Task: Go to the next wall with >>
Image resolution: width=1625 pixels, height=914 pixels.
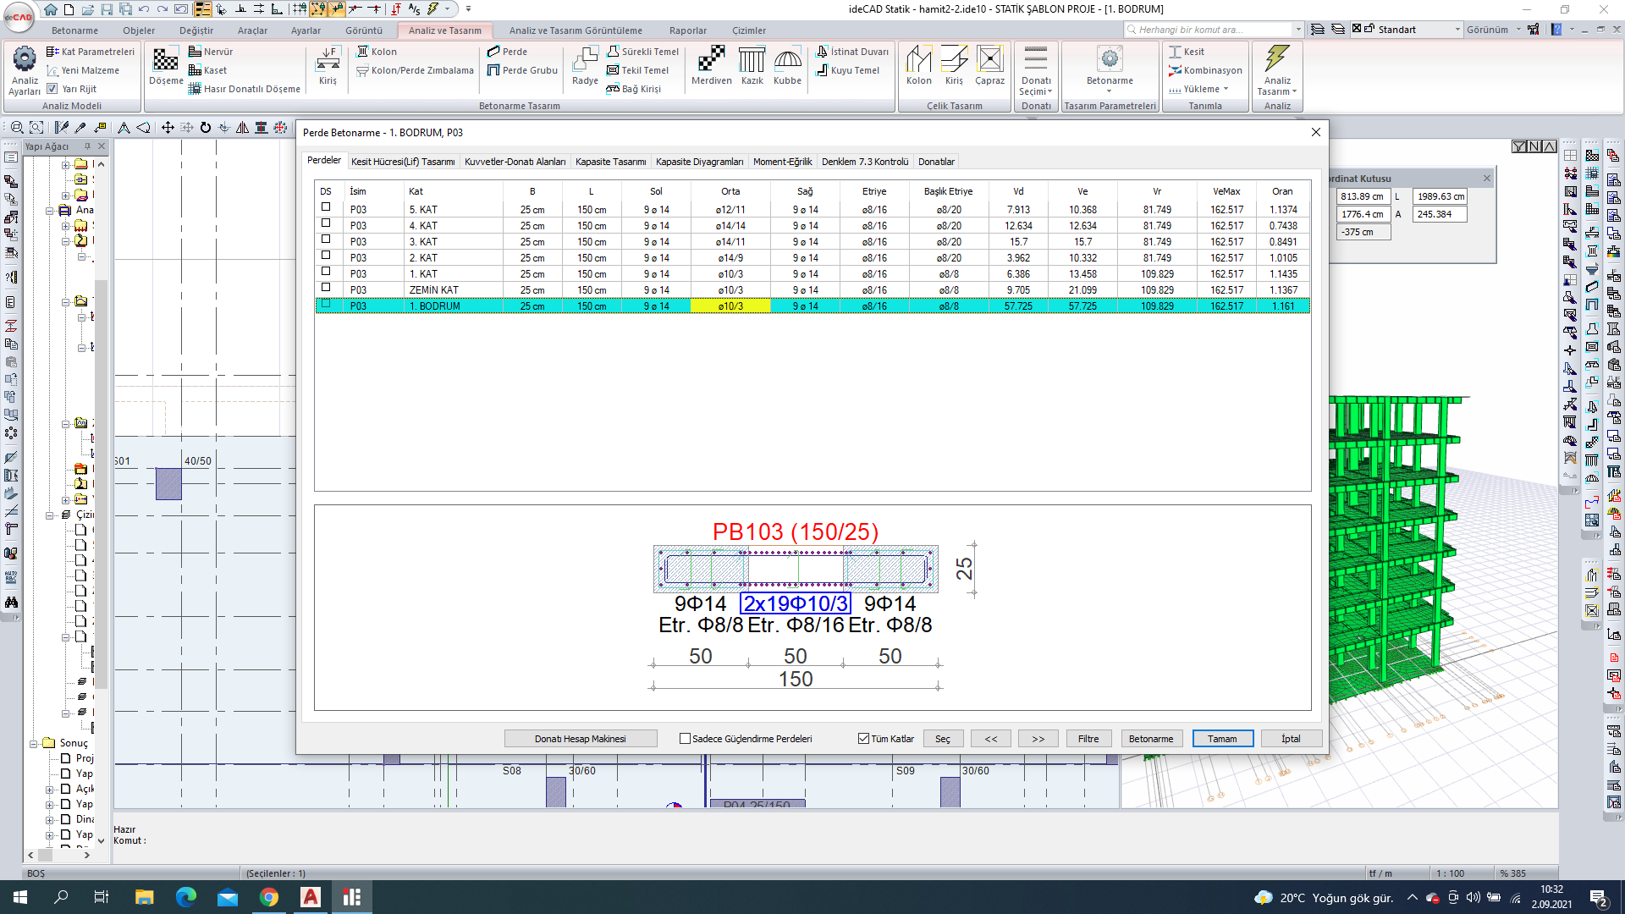Action: (1038, 739)
